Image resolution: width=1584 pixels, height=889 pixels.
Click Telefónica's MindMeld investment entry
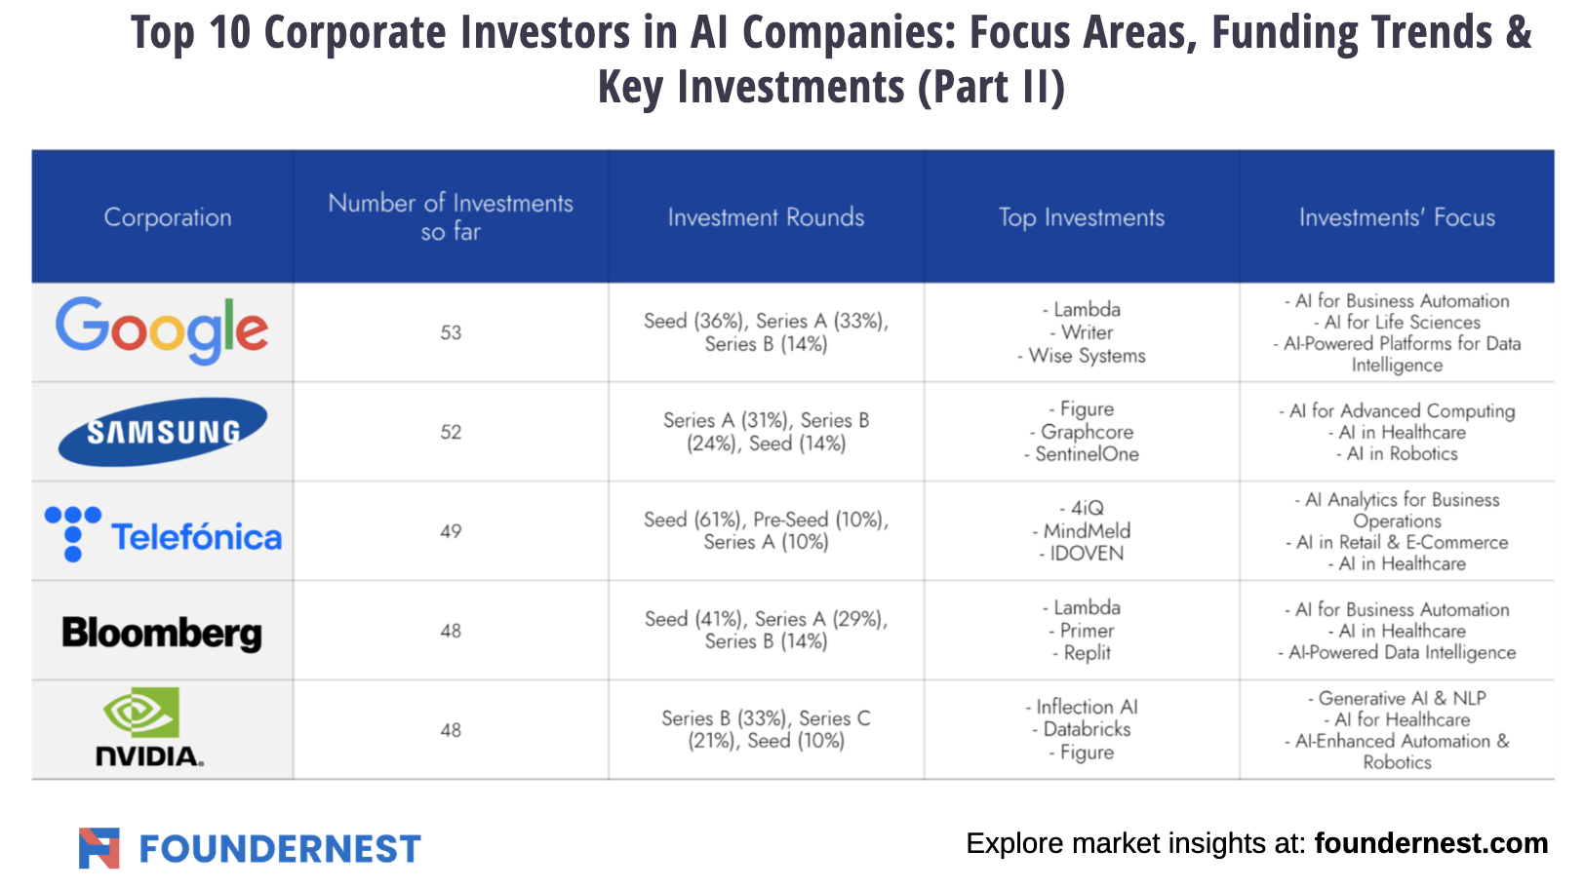(x=1086, y=531)
